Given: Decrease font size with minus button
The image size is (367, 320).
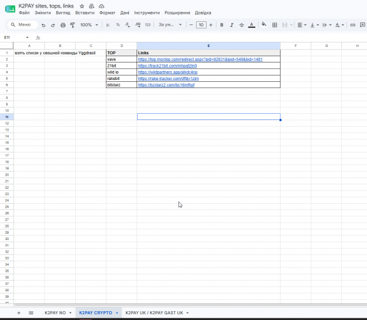Looking at the screenshot, I should 191,25.
